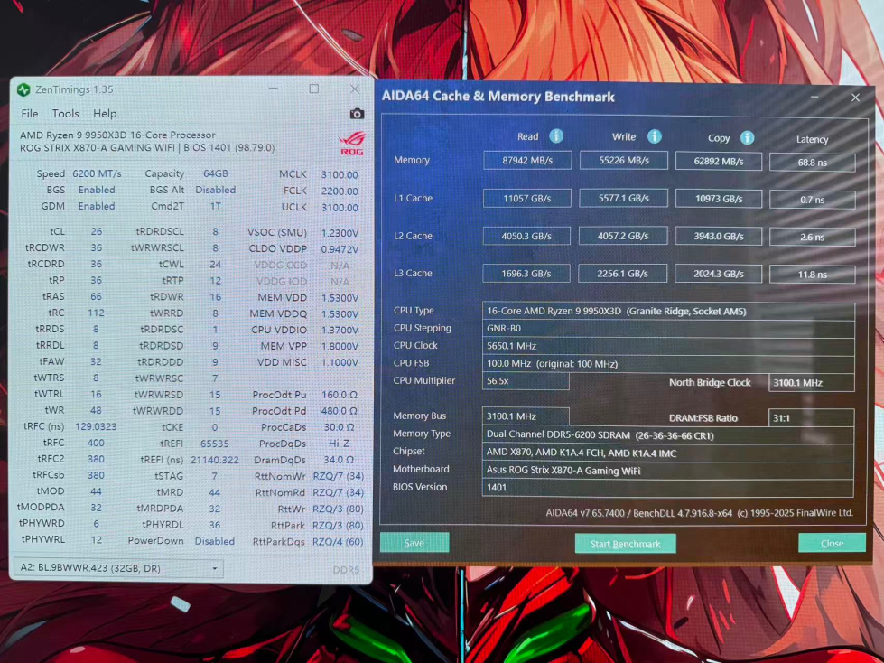Minimize the AIDA64 benchmark window
This screenshot has height=663, width=884.
[814, 97]
